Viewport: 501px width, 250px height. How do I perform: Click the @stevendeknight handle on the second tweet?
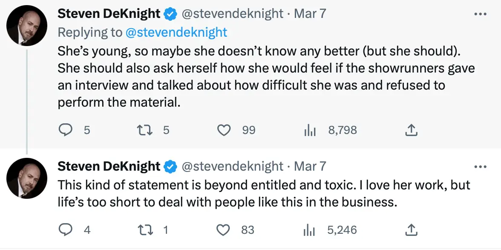[233, 166]
